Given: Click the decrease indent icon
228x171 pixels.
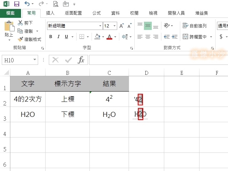Looking at the screenshot, I should coord(167,37).
